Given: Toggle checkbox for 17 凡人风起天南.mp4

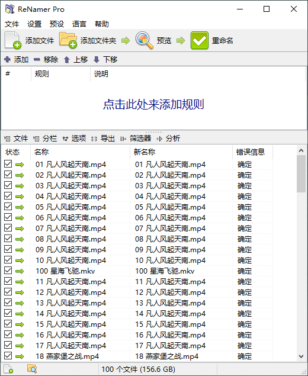Looking at the screenshot, I should tap(8, 345).
